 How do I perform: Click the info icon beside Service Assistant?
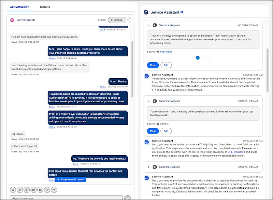pos(182,12)
